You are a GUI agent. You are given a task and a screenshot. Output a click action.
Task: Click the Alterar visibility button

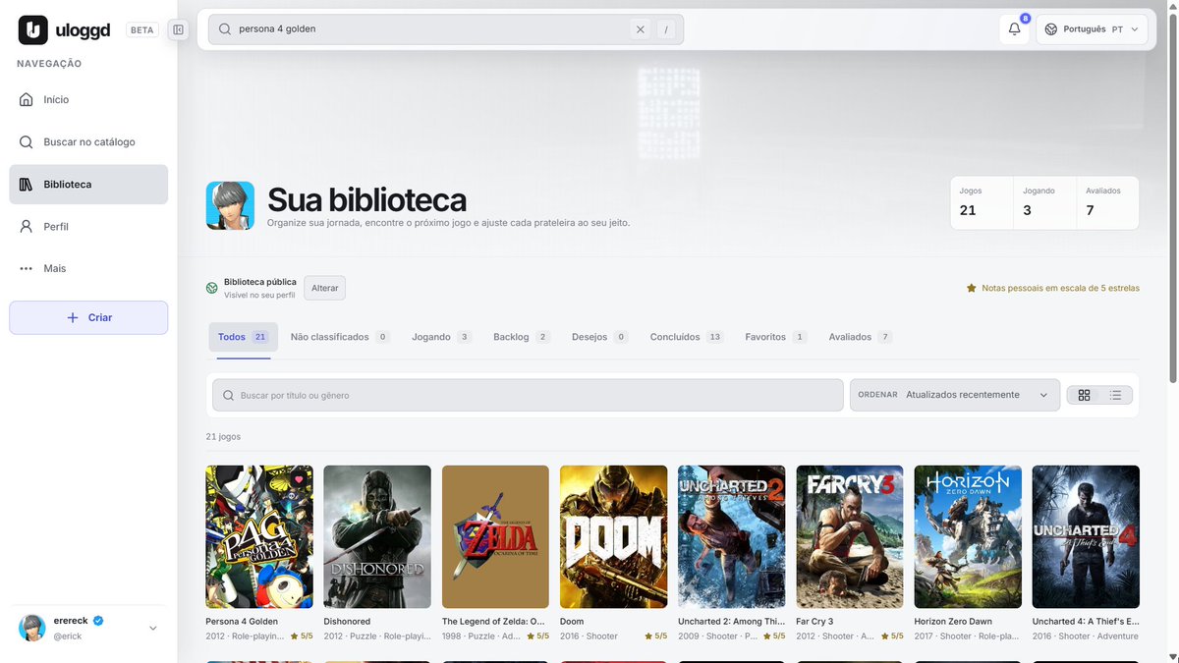pos(324,288)
